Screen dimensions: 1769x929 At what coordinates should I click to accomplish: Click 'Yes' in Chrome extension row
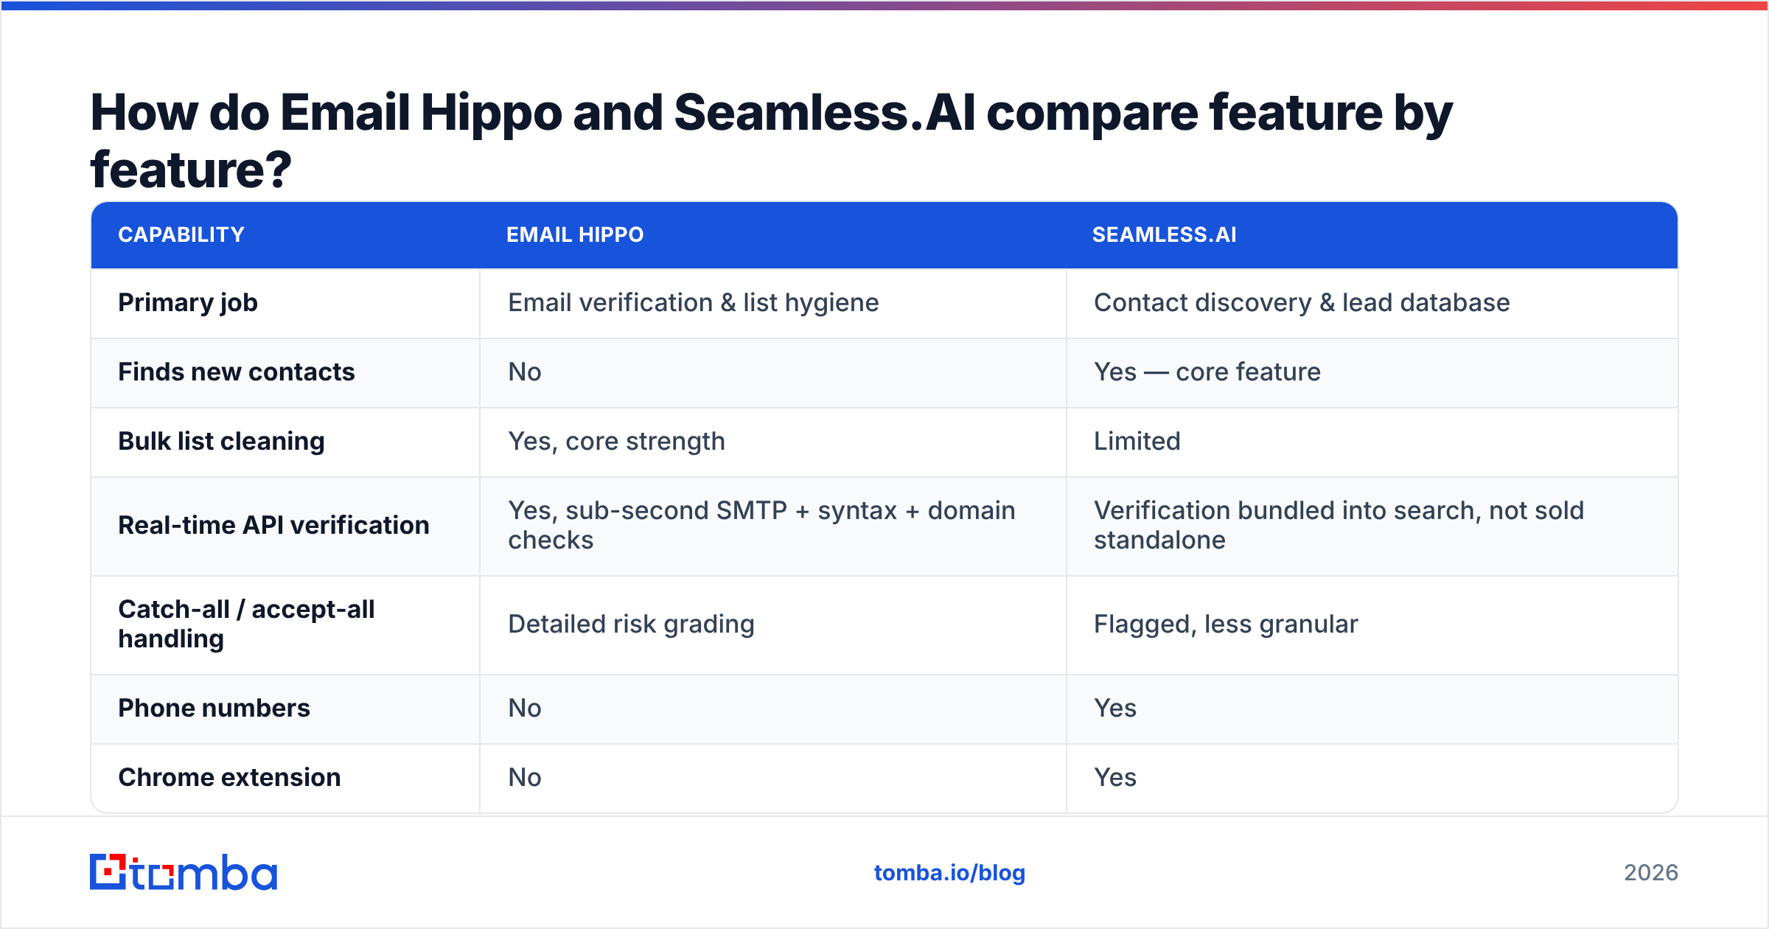[x=1115, y=778]
